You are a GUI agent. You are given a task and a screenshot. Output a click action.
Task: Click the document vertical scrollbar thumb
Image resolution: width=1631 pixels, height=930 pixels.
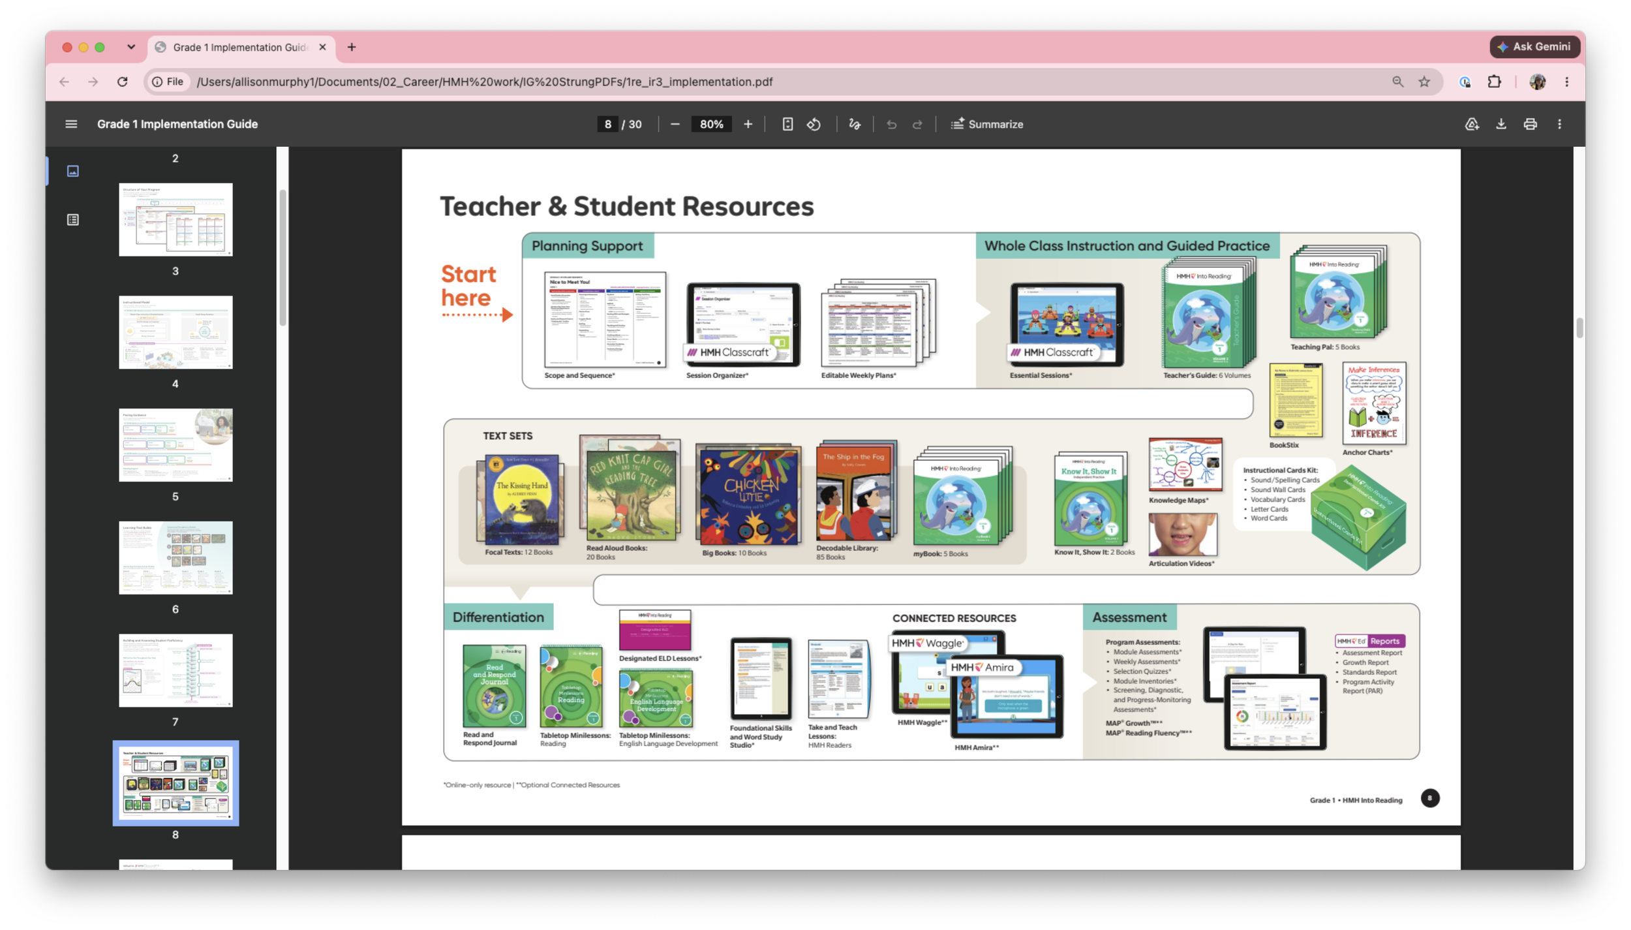click(1579, 328)
